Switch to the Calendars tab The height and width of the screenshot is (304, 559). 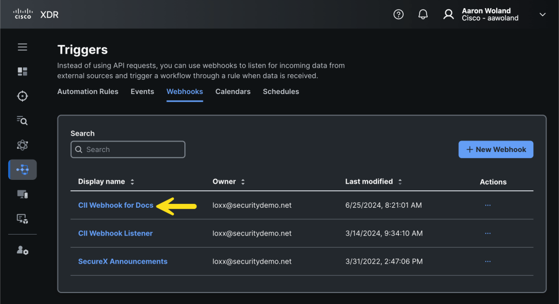(233, 92)
